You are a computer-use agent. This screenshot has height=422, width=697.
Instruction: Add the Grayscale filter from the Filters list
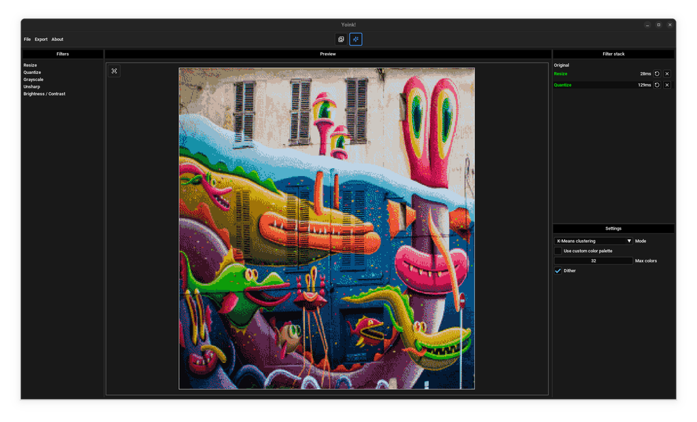(x=32, y=79)
